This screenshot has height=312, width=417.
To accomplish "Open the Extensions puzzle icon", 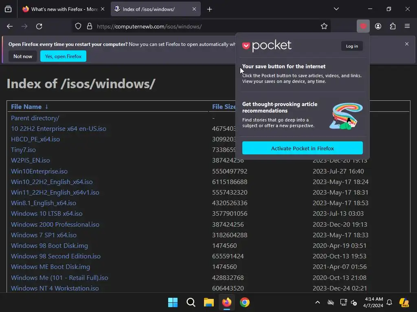I will pyautogui.click(x=393, y=26).
